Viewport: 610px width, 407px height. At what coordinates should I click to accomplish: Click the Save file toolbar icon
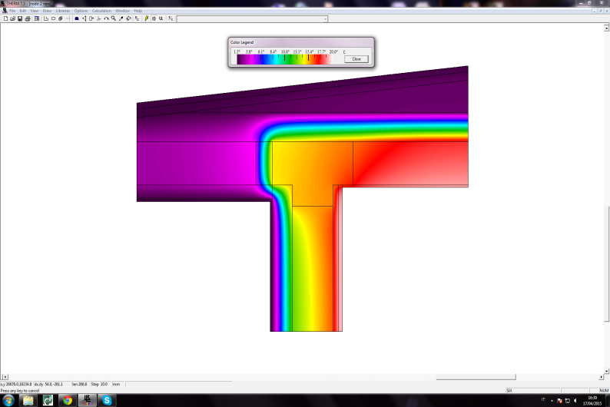tap(20, 18)
